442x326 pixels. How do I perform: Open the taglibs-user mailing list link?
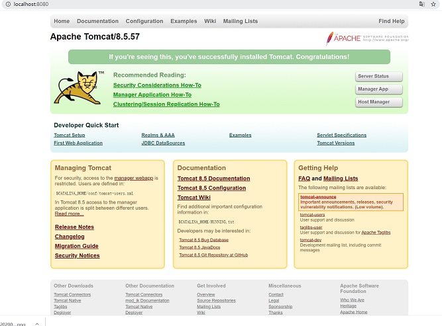(311, 227)
